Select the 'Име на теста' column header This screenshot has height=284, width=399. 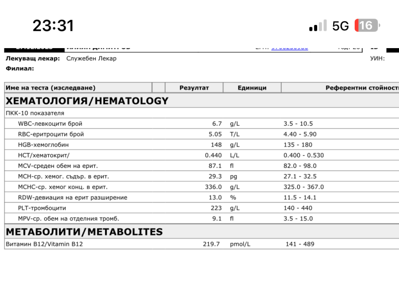tap(51, 88)
